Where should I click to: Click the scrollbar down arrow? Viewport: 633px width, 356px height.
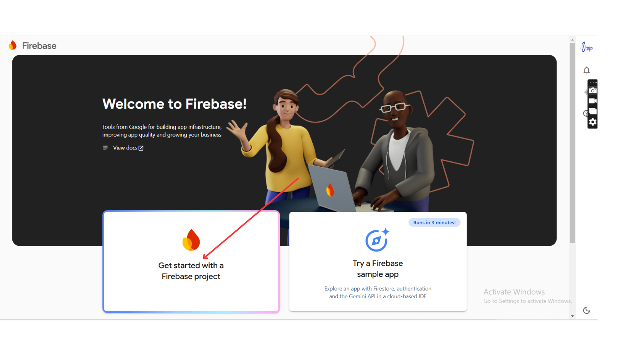(x=572, y=316)
